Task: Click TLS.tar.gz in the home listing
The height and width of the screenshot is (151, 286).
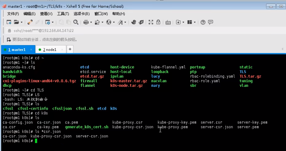Action: coord(250,76)
